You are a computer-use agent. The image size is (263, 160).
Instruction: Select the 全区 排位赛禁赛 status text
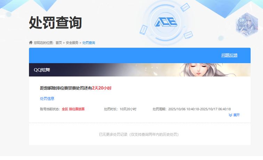[73, 109]
